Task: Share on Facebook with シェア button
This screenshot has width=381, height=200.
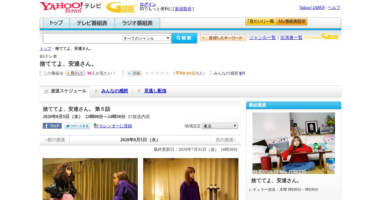Action: (x=52, y=126)
